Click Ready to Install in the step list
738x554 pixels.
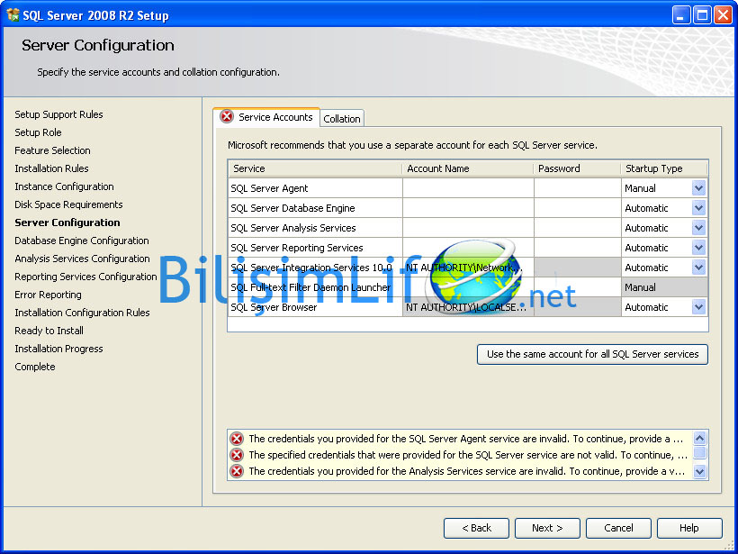49,331
